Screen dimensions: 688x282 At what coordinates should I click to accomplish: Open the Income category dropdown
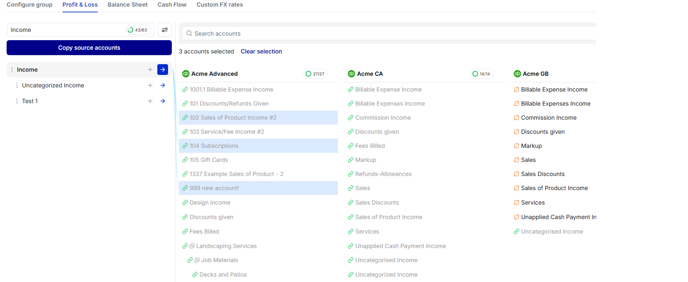(81, 30)
